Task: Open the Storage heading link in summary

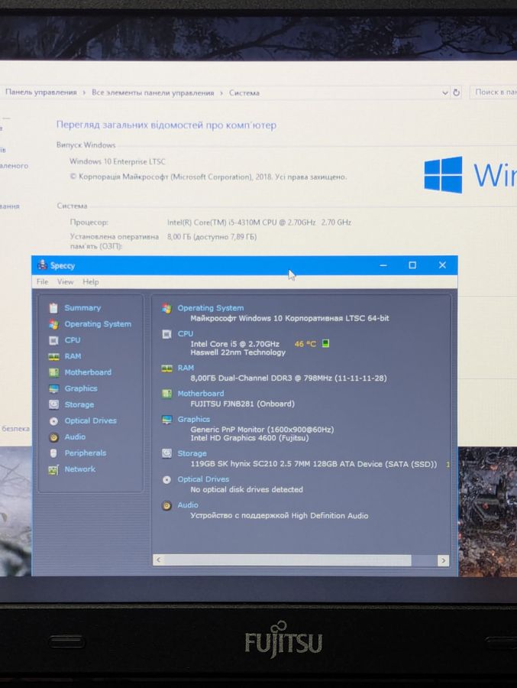Action: (192, 453)
